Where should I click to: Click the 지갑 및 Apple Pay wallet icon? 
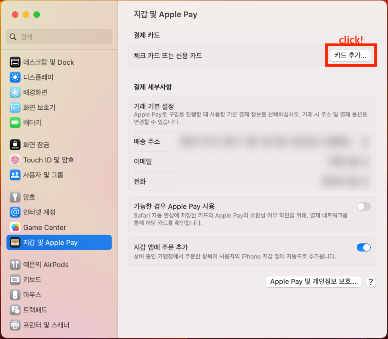(x=15, y=243)
